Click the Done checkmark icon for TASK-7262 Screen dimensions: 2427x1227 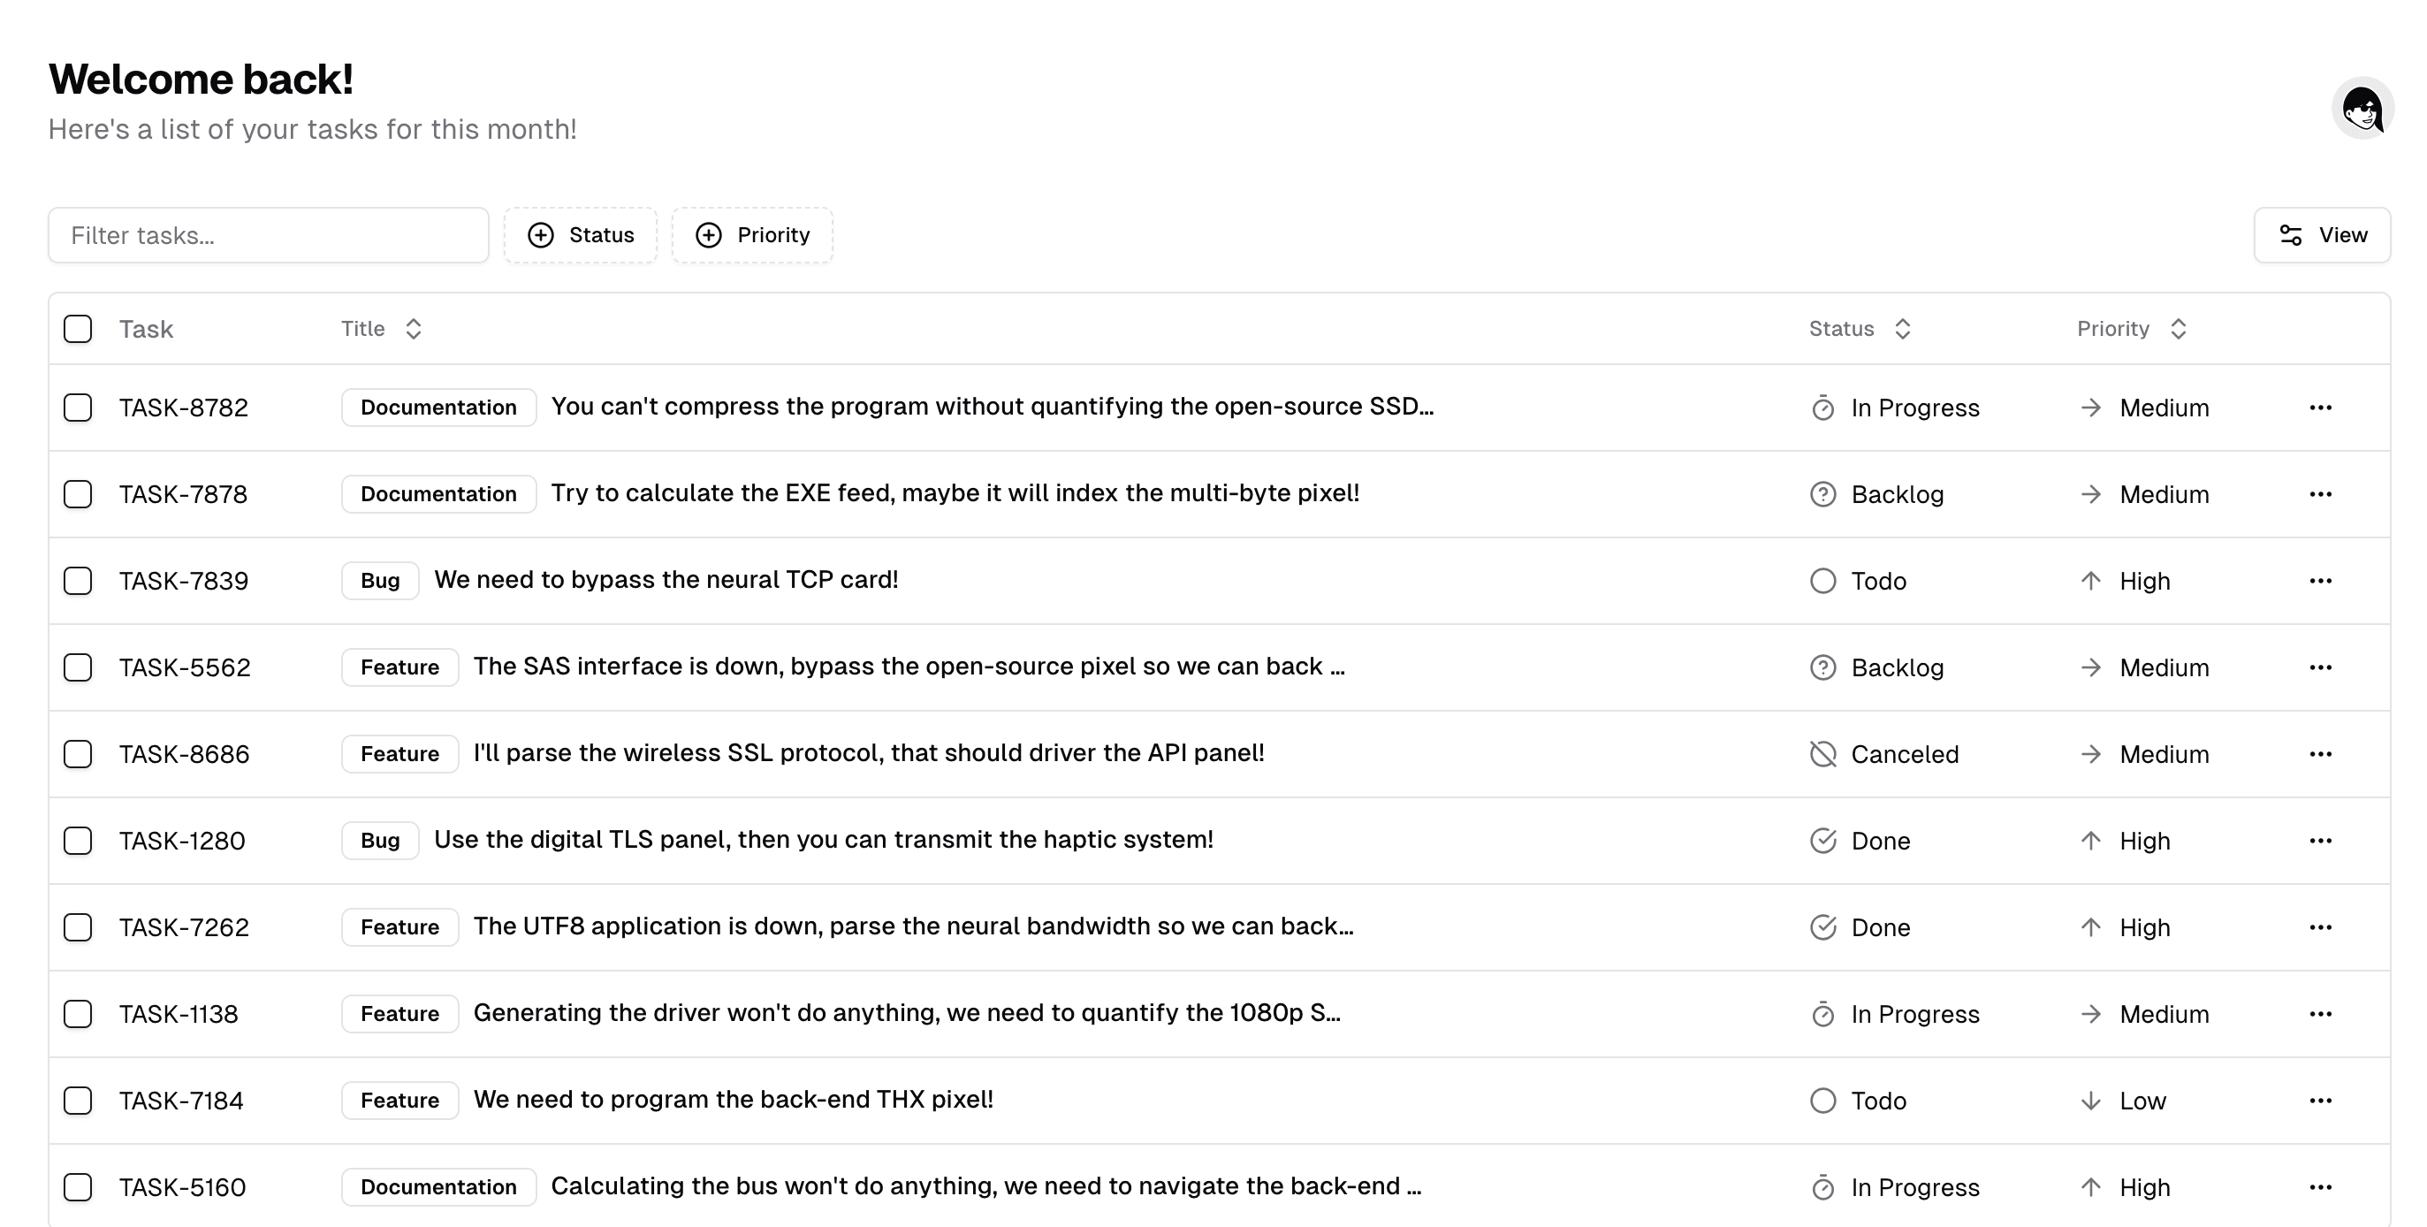(x=1822, y=927)
